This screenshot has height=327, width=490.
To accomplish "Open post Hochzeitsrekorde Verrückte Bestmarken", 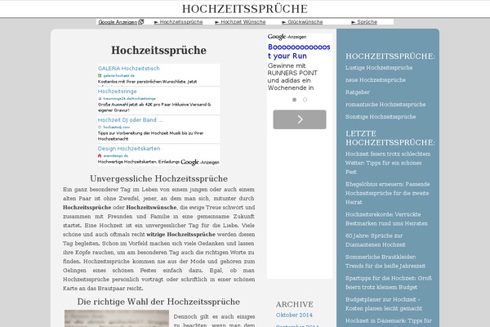I will coord(386,219).
